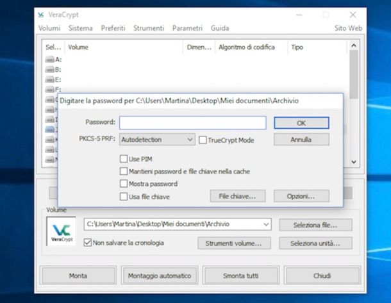Toggle Mostra password checkbox
The width and height of the screenshot is (391, 303).
point(124,184)
